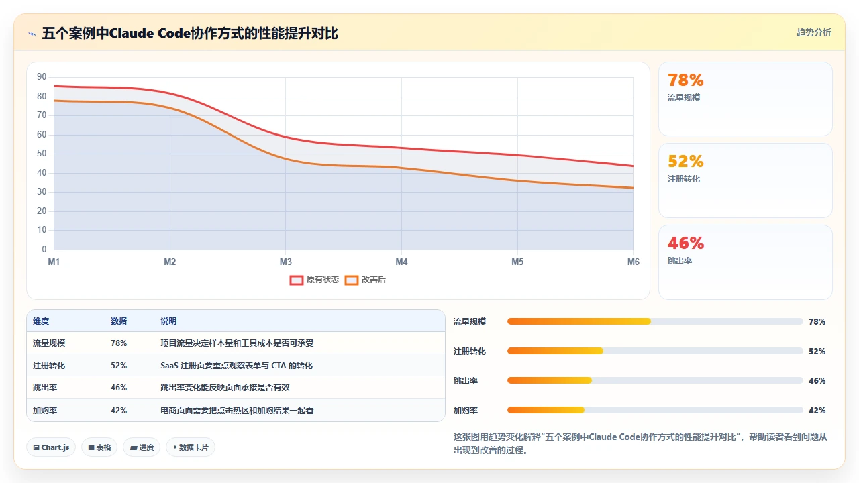Select 跳出率 cell in the table
The image size is (859, 483).
(x=45, y=388)
